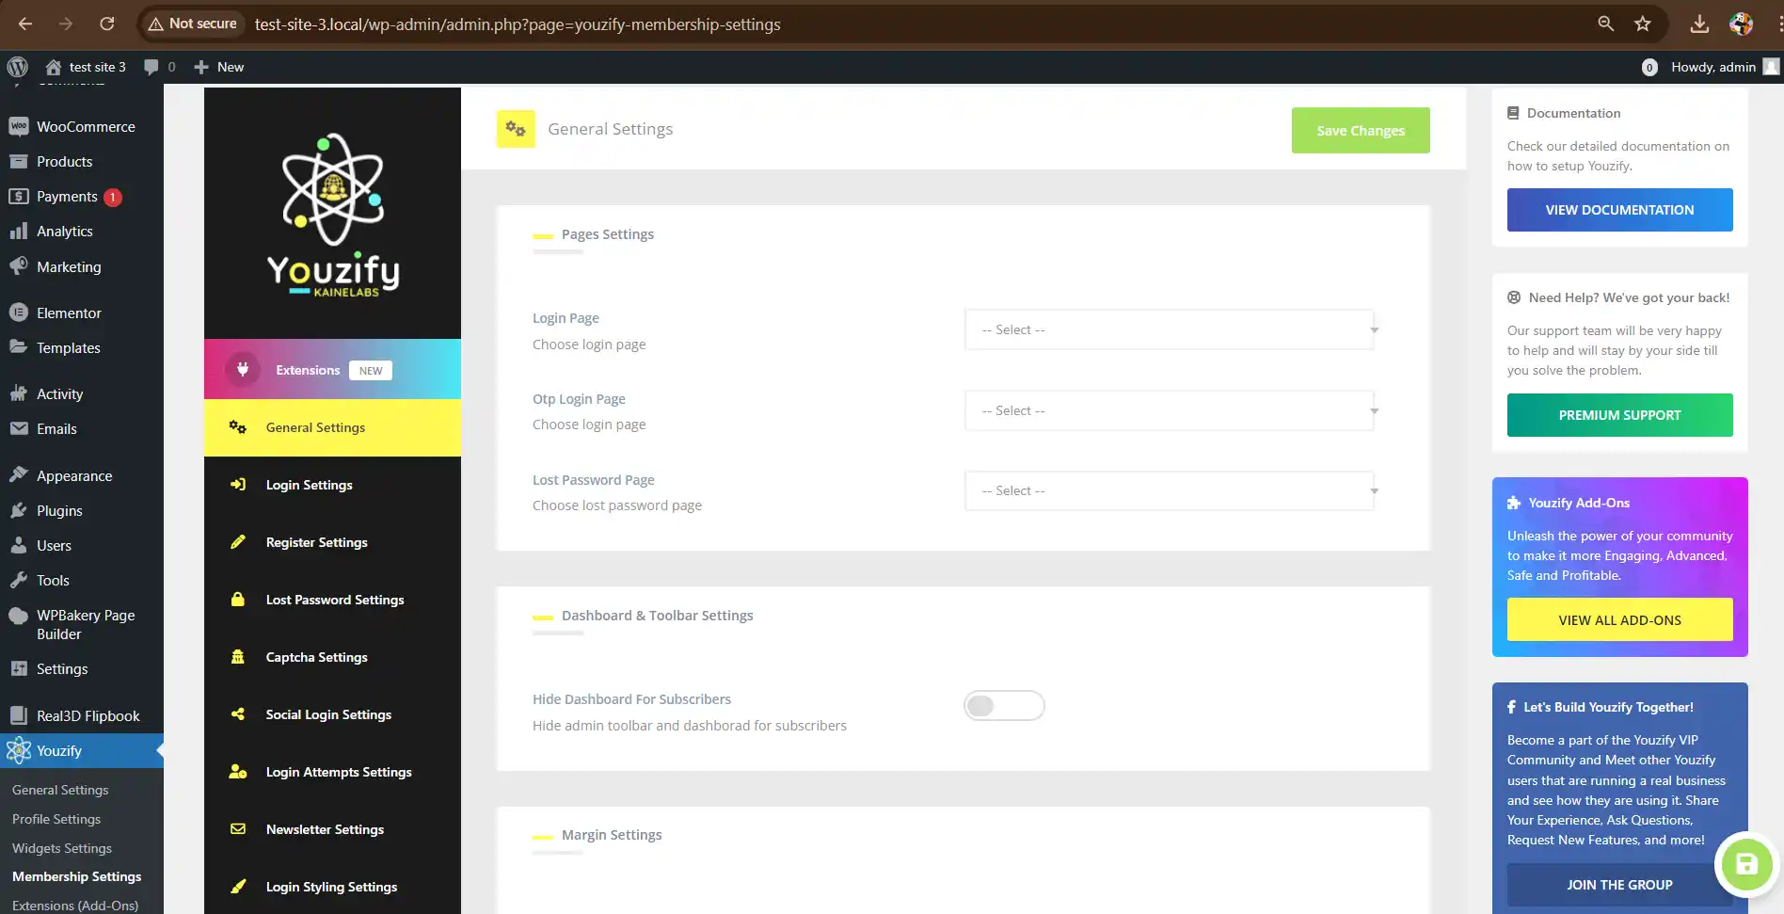Click the Save Changes button
This screenshot has height=914, width=1784.
click(x=1361, y=130)
